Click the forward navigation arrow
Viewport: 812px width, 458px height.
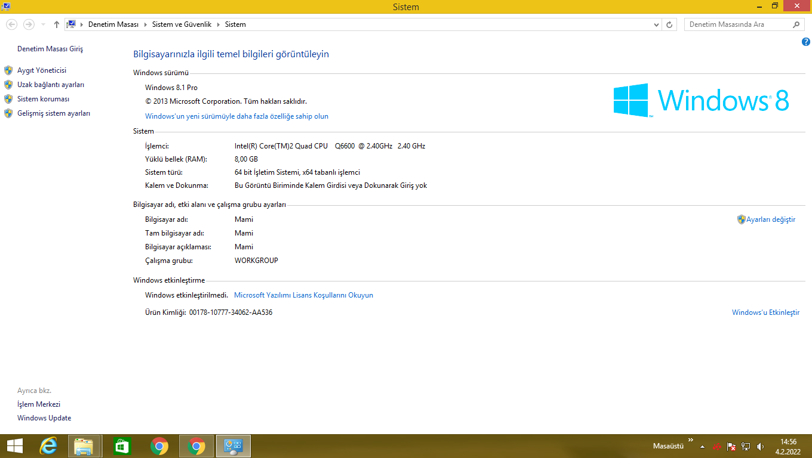click(x=28, y=24)
